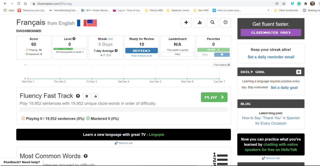Click the Level help question mark icon
Viewport: 320px width, 166px height.
[74, 39]
